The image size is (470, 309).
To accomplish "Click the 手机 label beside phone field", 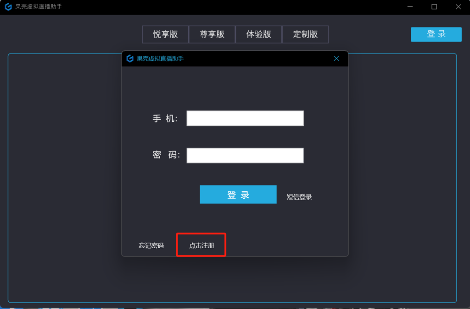I will 165,119.
